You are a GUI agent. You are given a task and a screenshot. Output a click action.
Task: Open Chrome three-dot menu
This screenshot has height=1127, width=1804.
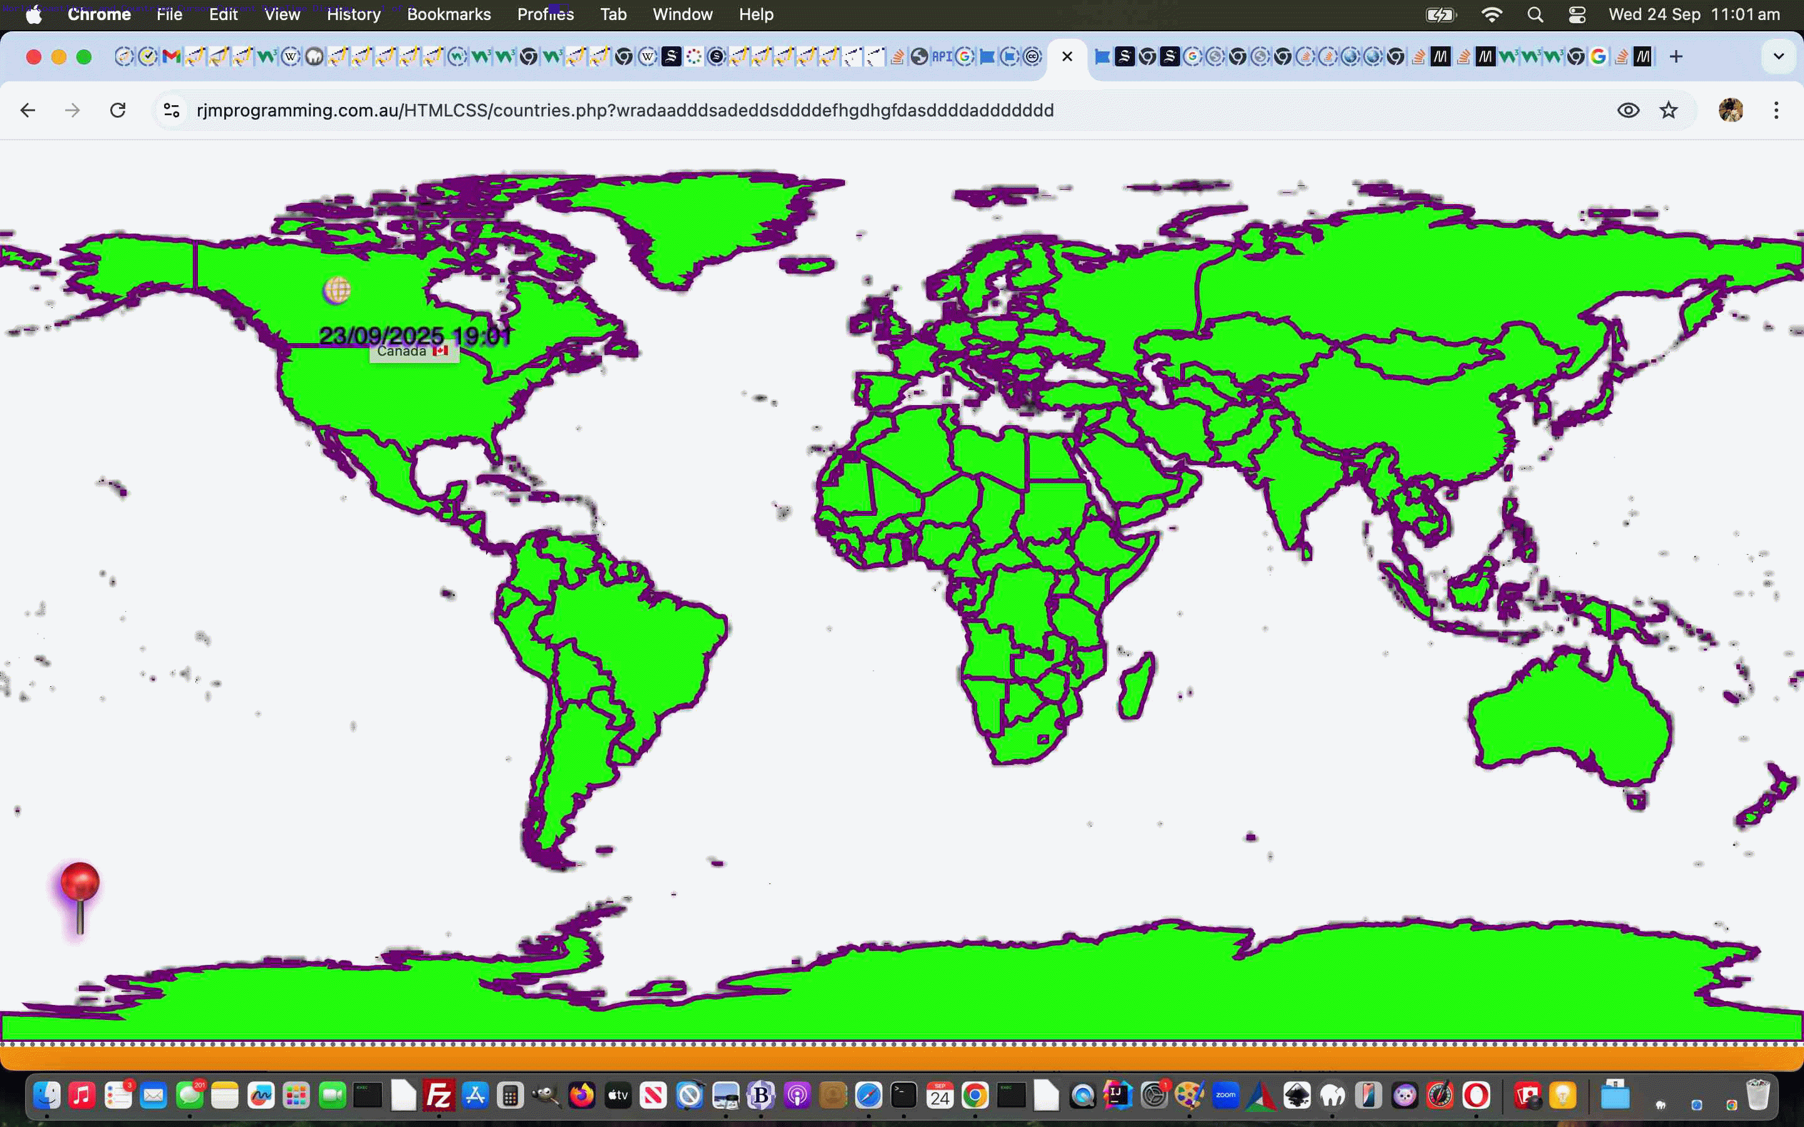pyautogui.click(x=1776, y=110)
